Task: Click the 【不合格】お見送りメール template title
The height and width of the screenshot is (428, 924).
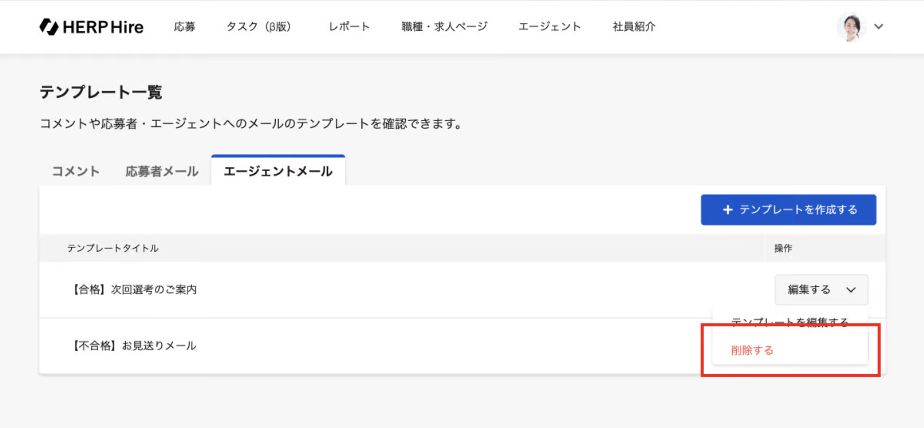Action: 135,346
